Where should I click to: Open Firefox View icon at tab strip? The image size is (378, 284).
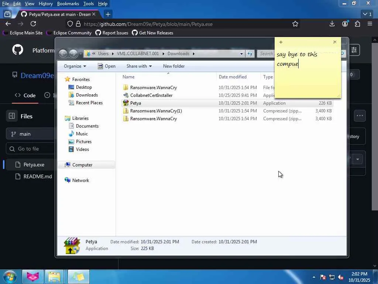pyautogui.click(x=7, y=14)
